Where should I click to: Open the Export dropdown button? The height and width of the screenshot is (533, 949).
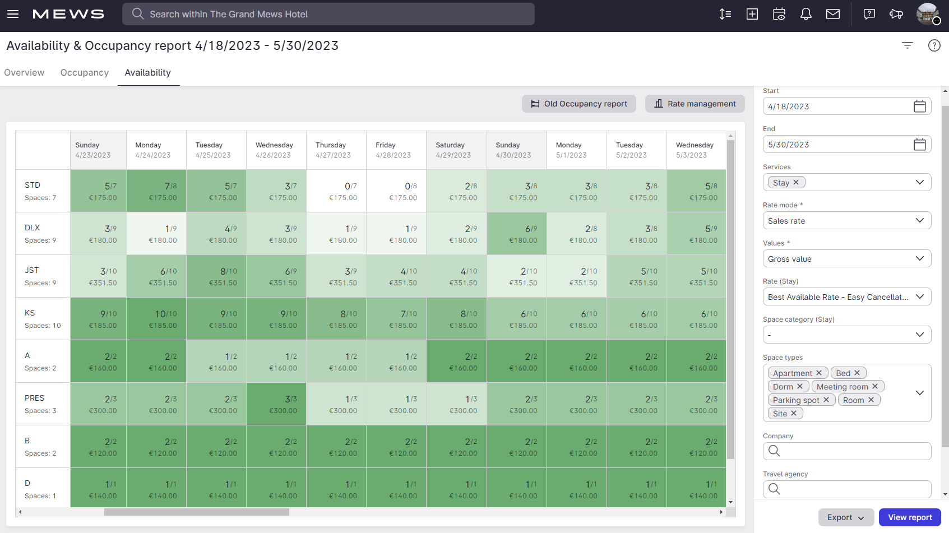846,517
